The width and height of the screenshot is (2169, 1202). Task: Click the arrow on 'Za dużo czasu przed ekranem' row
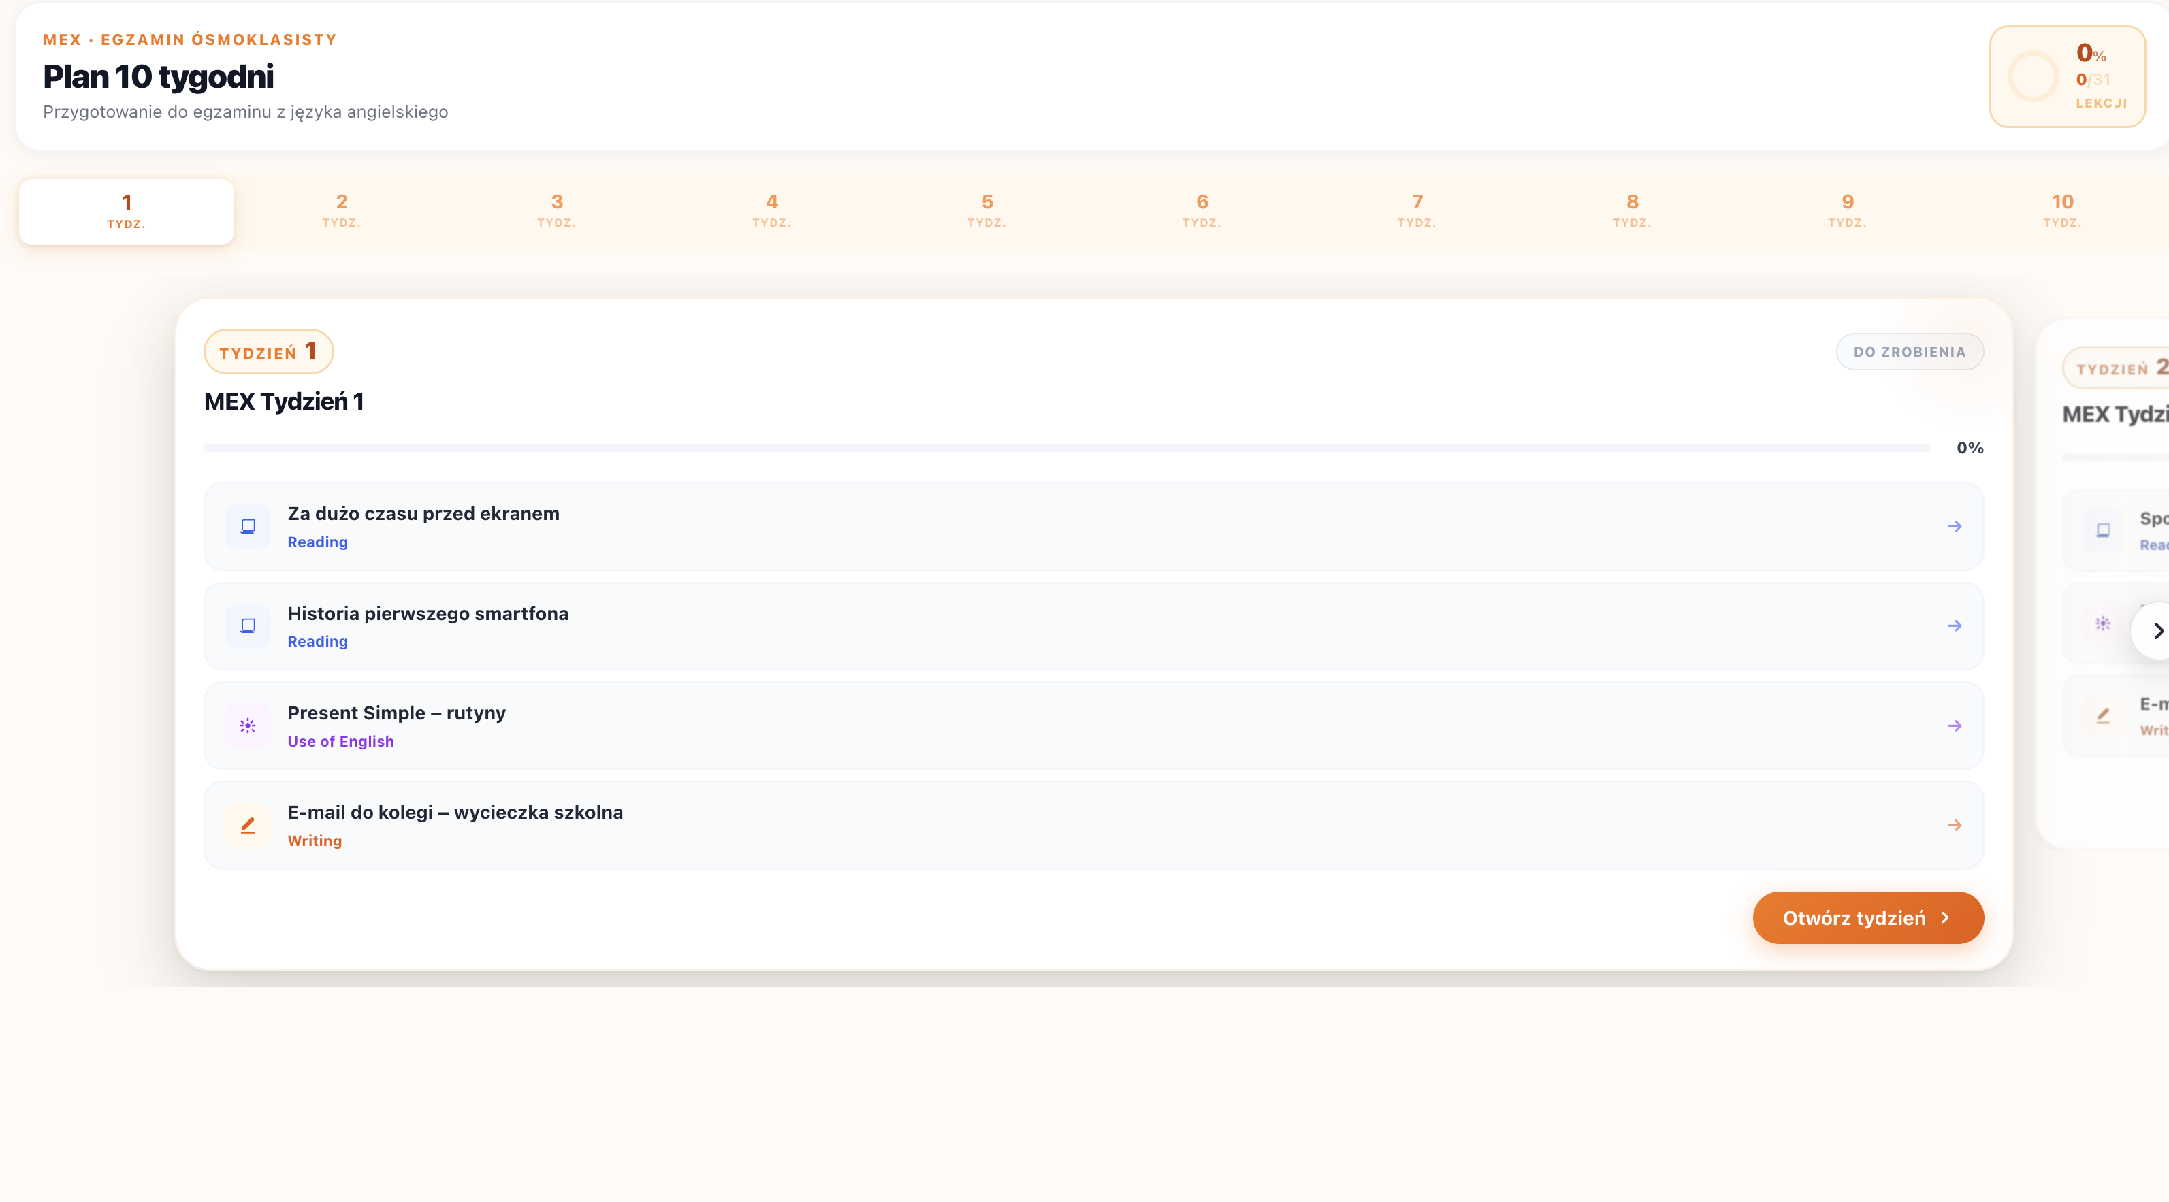(1955, 526)
